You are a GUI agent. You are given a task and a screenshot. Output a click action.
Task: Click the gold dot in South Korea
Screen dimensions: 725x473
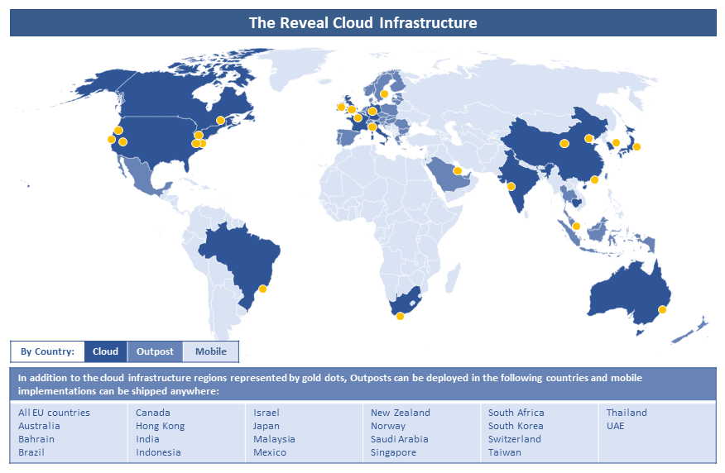point(616,142)
